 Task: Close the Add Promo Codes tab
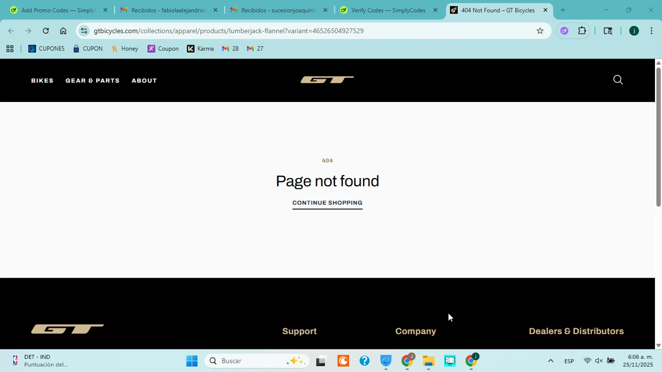click(105, 10)
